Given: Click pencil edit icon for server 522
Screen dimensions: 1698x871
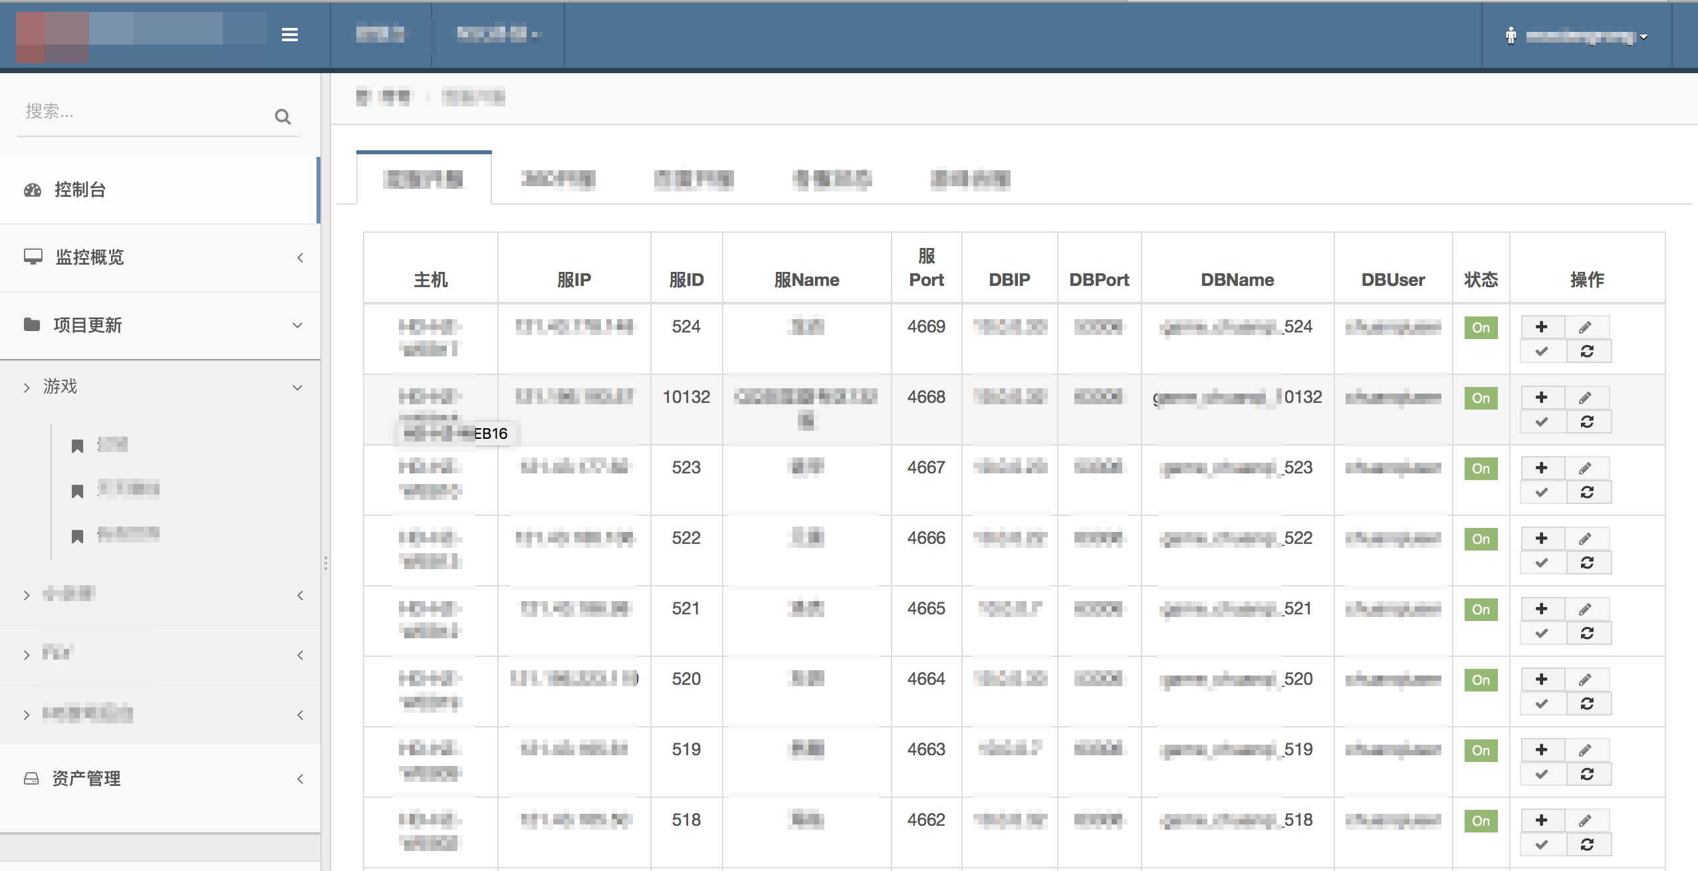Looking at the screenshot, I should pyautogui.click(x=1586, y=538).
